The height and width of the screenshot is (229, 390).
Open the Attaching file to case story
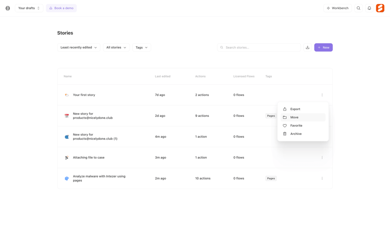click(89, 158)
